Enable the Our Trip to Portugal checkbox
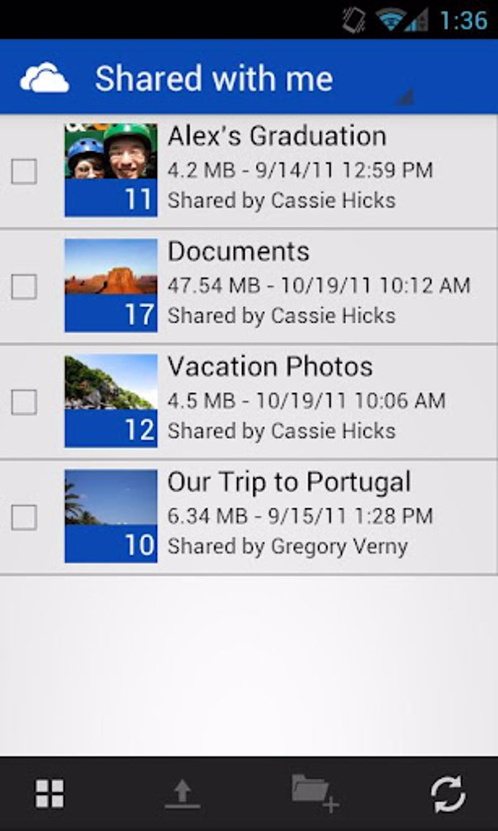This screenshot has width=498, height=831. point(24,517)
